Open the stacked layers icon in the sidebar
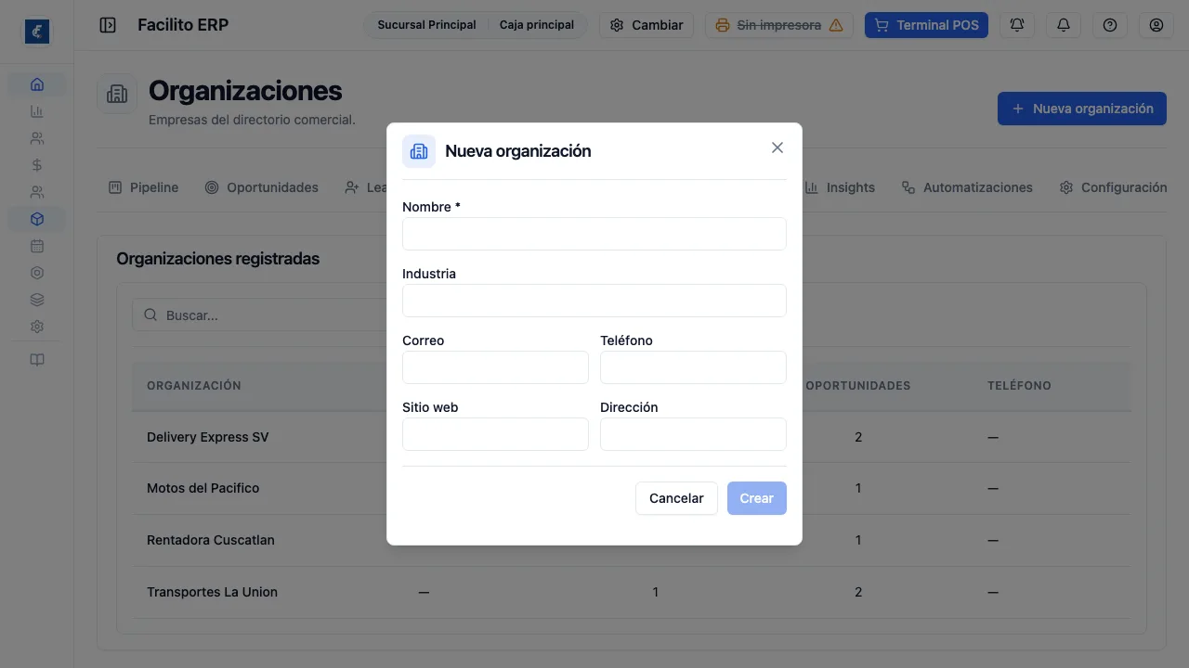 (37, 300)
